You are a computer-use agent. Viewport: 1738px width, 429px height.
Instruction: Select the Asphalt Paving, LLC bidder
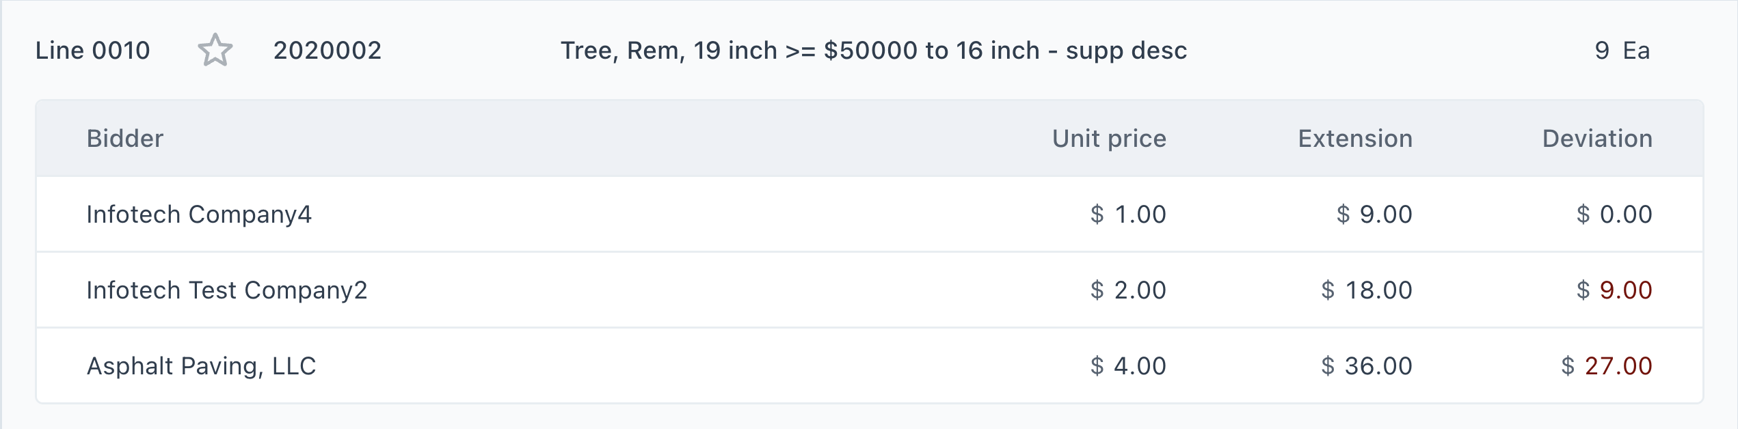pos(201,366)
